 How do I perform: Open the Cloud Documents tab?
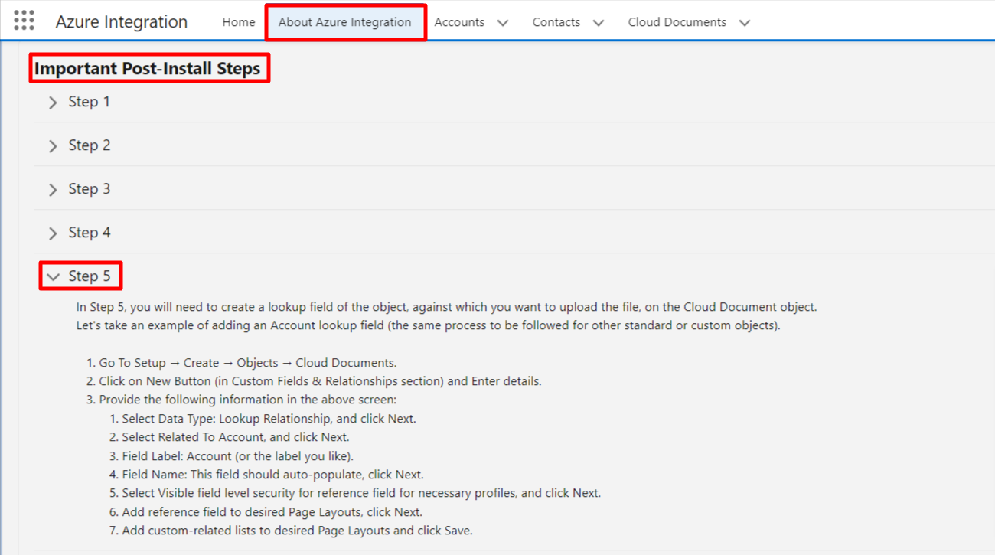[x=677, y=22]
